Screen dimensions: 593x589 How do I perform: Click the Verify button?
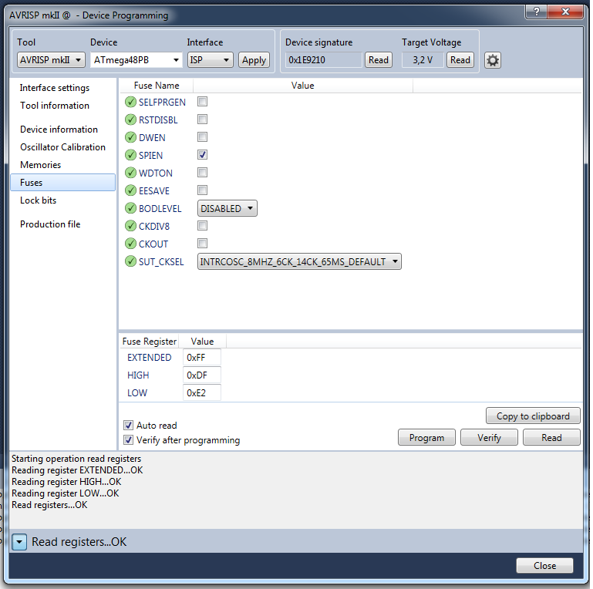tap(489, 438)
